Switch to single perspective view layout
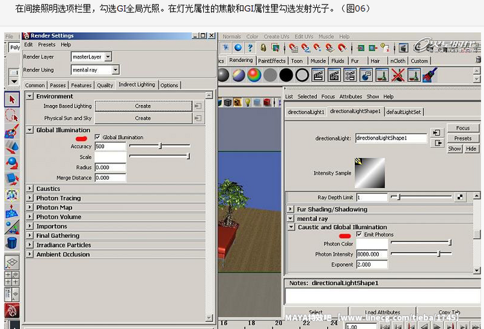The height and width of the screenshot is (329, 484). pos(12,263)
